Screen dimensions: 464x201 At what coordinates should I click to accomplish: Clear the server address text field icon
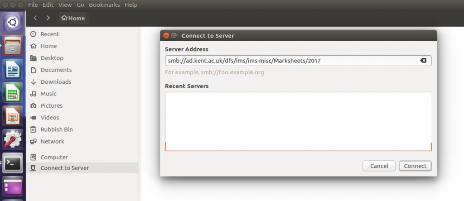[x=423, y=61]
